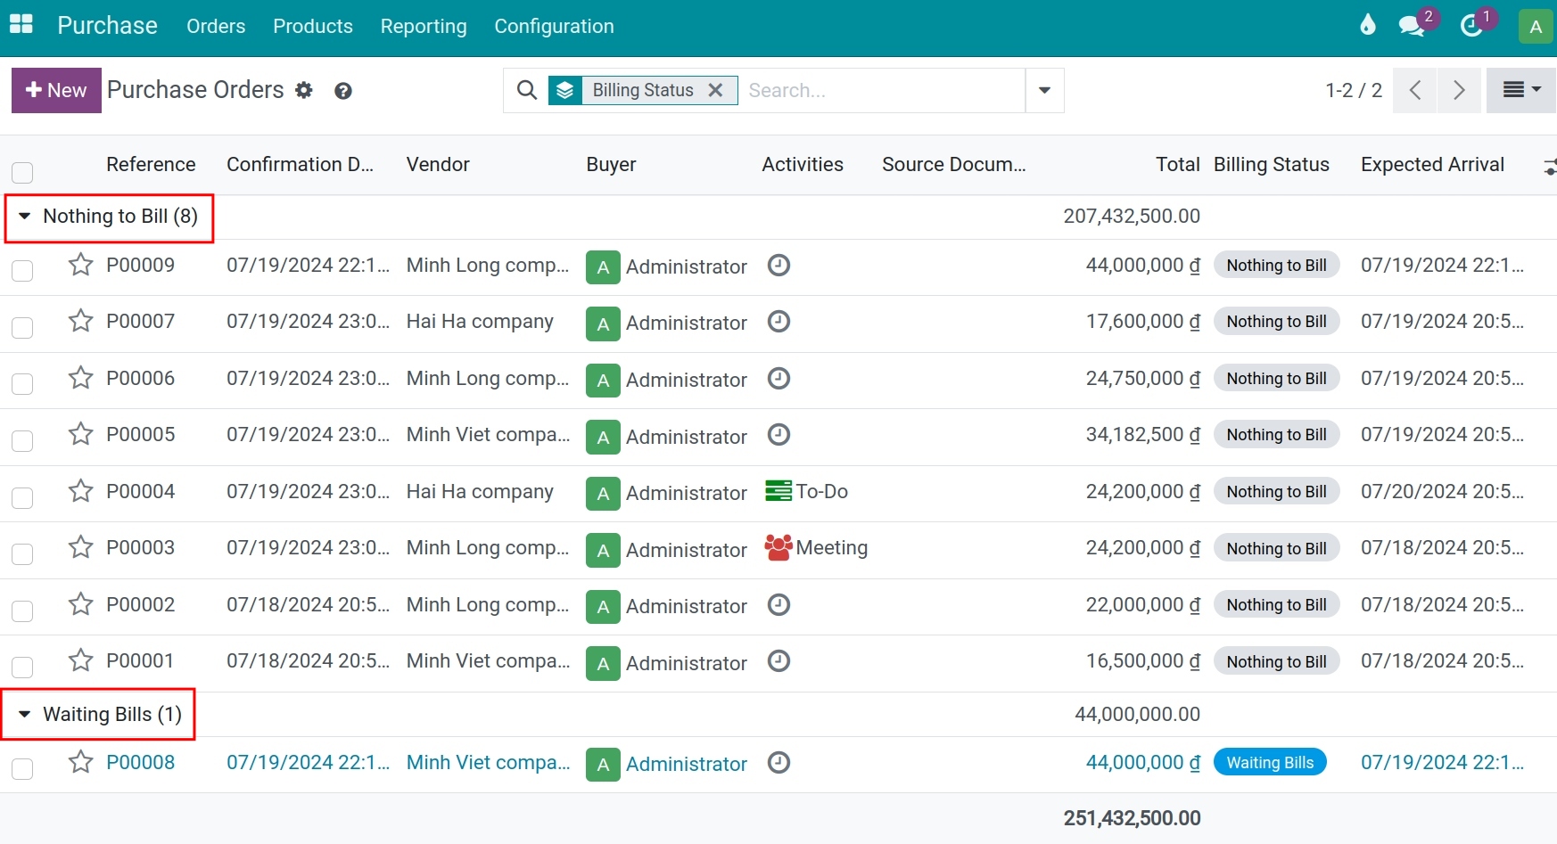Click the search magnifier icon
The image size is (1557, 844).
point(527,90)
